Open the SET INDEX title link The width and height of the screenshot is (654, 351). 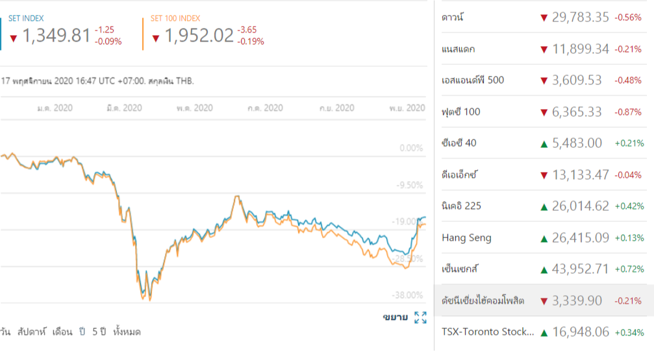tap(26, 18)
